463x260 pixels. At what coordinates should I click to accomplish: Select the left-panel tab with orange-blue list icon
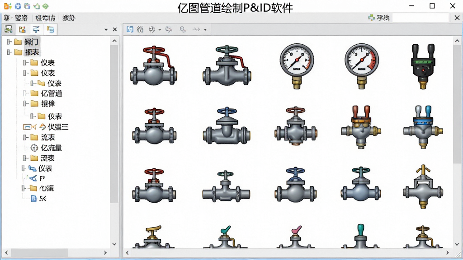coord(50,29)
